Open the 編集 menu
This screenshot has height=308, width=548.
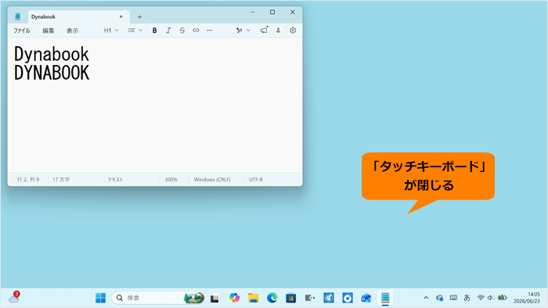pyautogui.click(x=49, y=30)
